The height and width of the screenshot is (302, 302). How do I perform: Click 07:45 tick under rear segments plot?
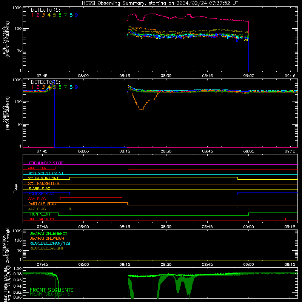coord(42,151)
